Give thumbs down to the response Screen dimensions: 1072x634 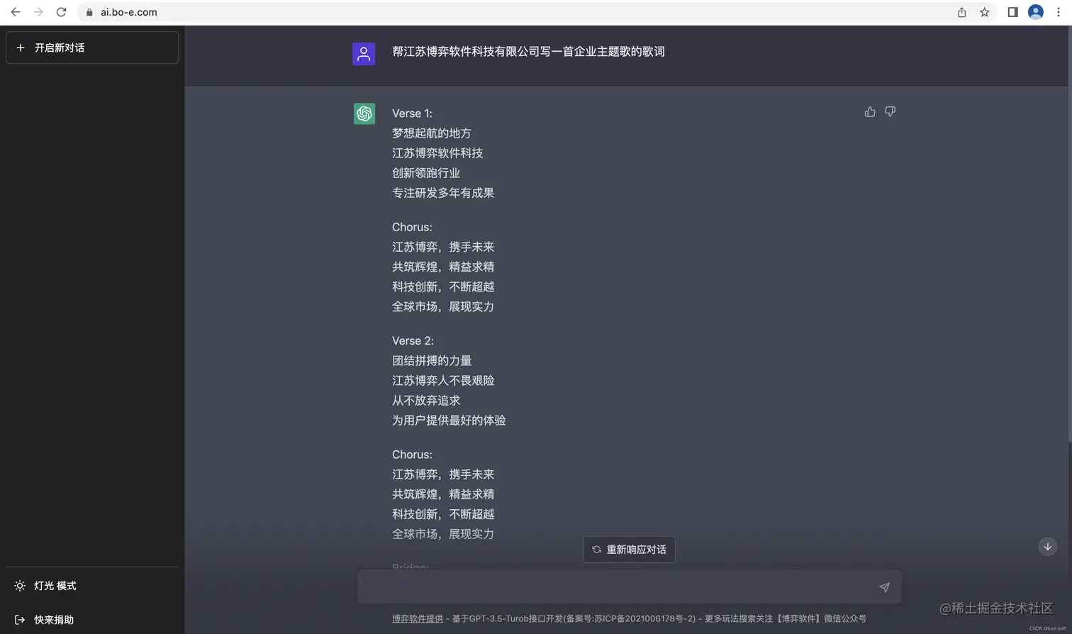890,112
